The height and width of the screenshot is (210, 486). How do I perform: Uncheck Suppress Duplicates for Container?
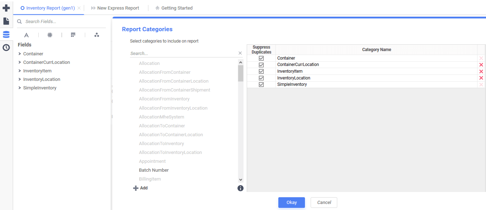point(261,58)
